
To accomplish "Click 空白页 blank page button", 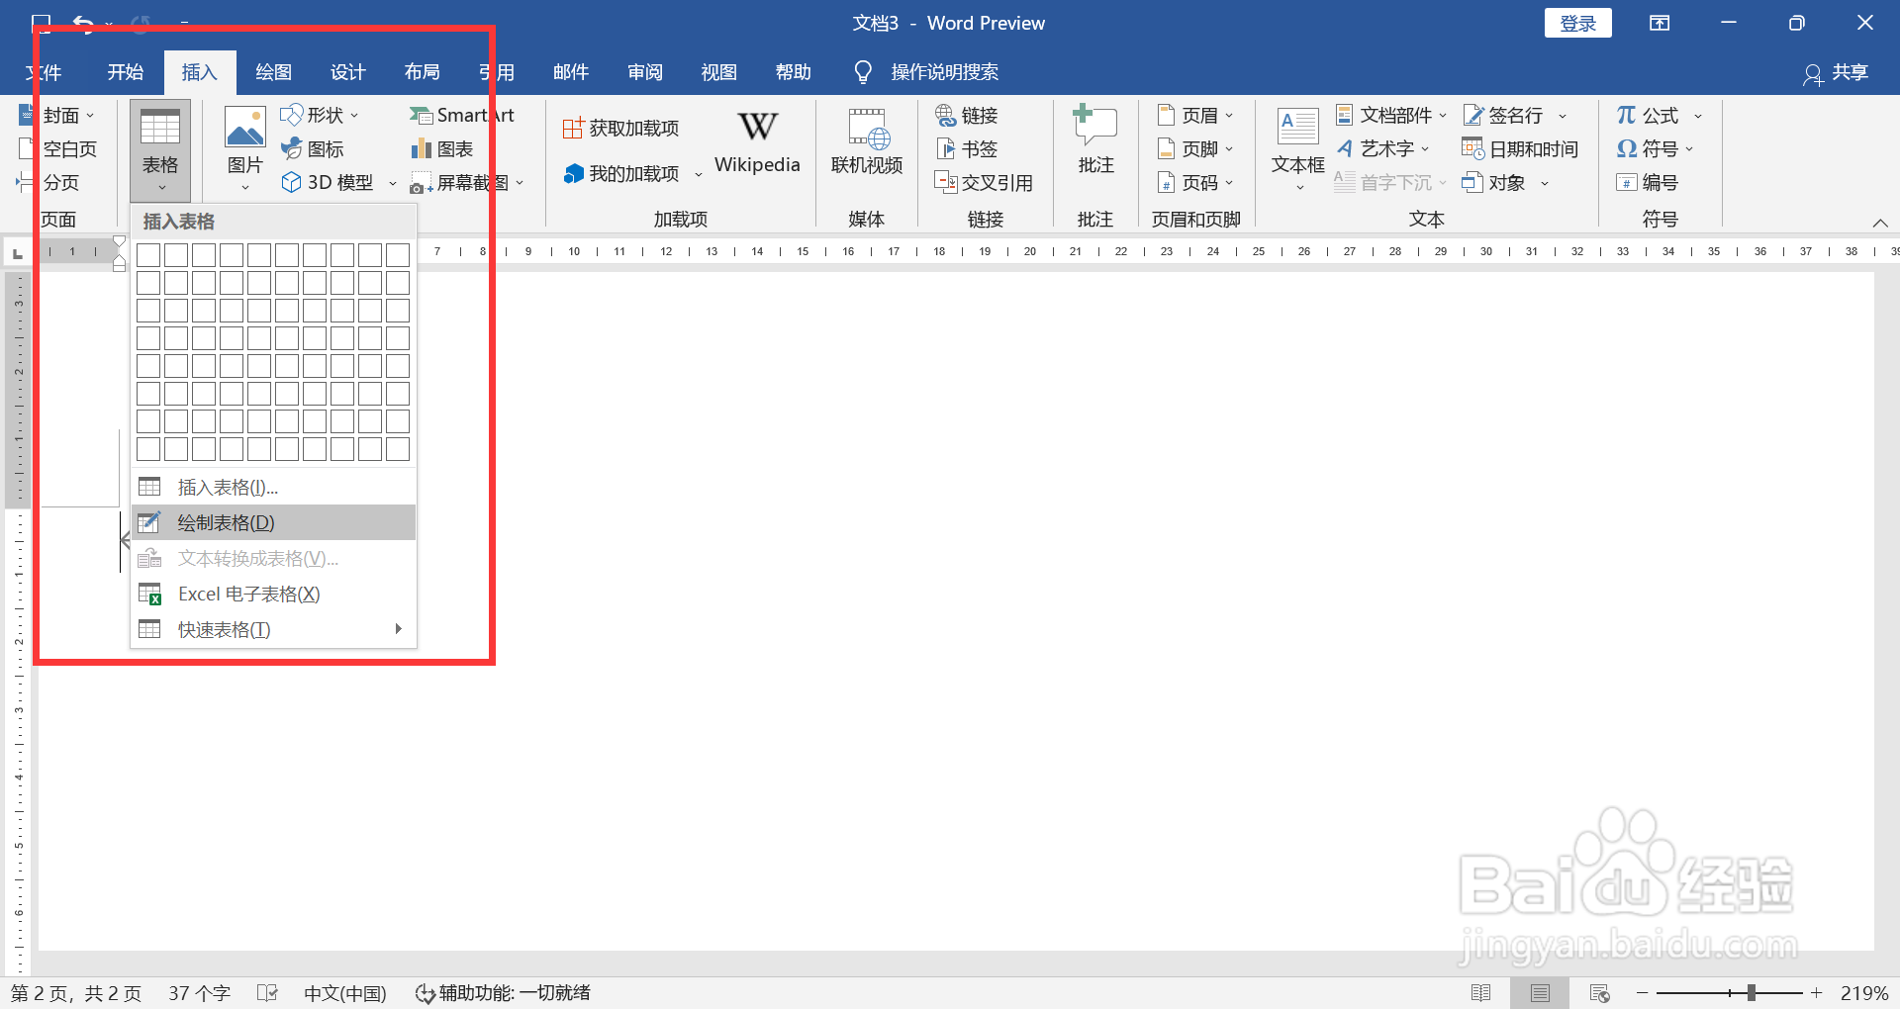I will click(58, 149).
